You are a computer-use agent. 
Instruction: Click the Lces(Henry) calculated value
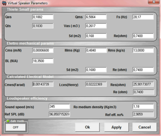(96, 84)
